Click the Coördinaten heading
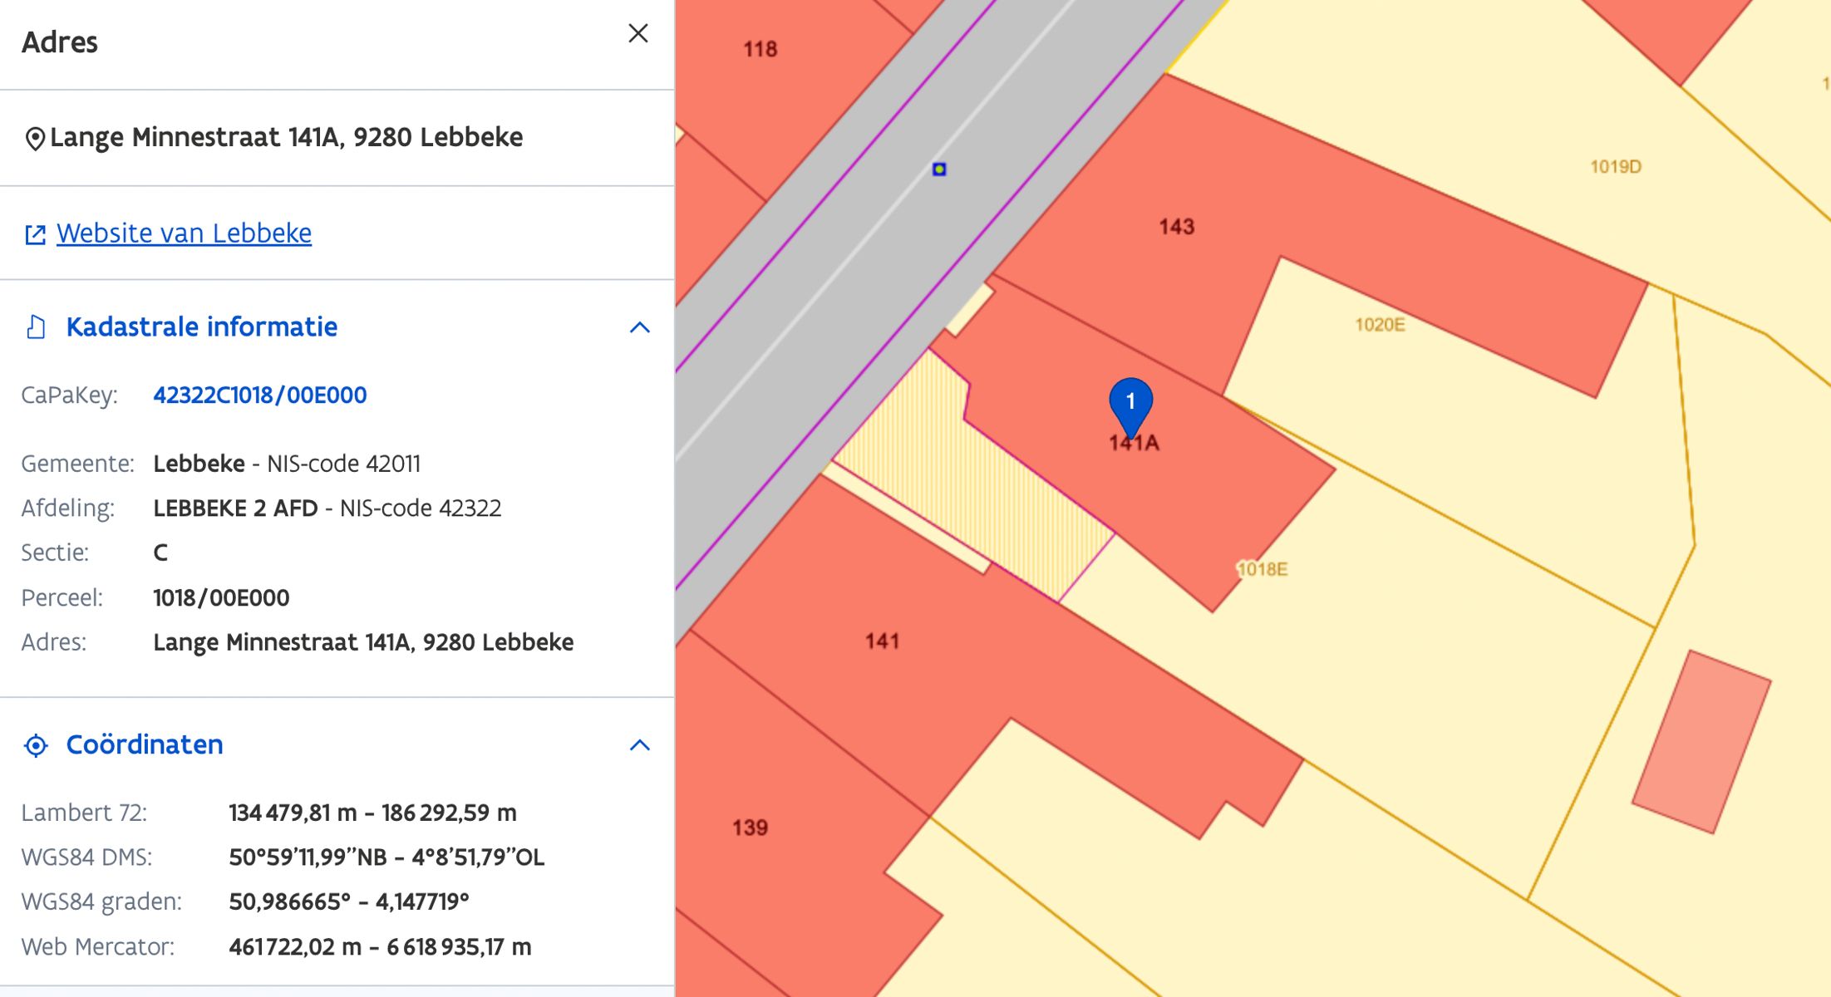The image size is (1831, 997). pos(145,745)
